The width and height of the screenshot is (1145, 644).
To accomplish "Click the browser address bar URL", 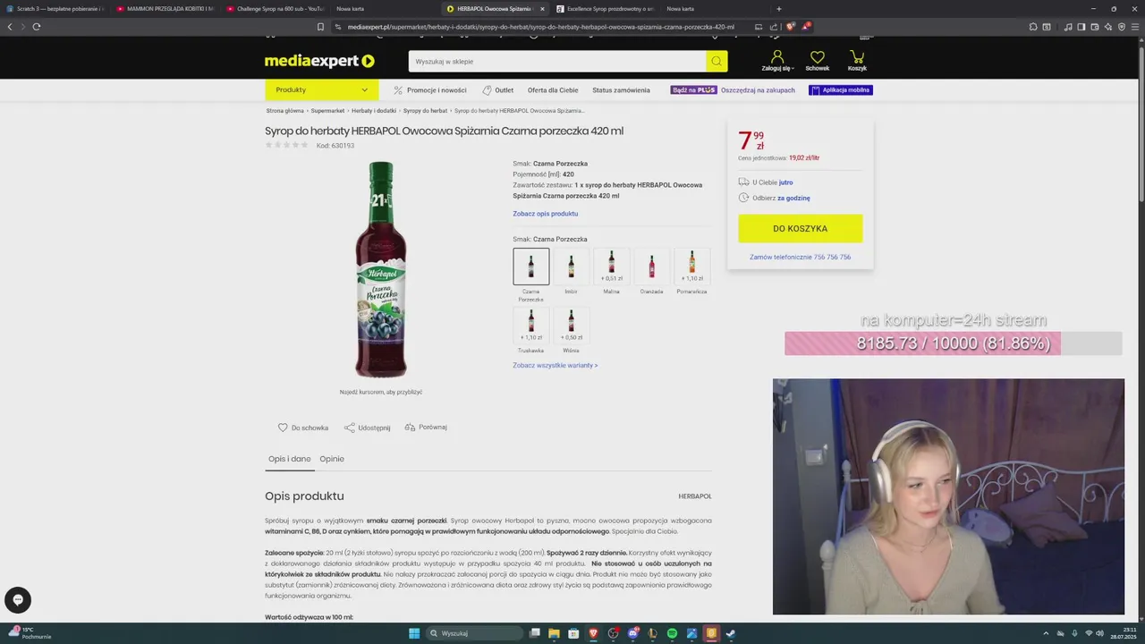I will (540, 27).
